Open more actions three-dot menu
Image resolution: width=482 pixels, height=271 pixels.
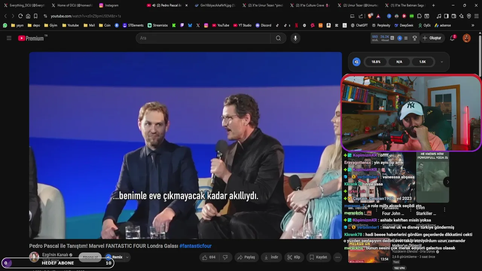(338, 257)
